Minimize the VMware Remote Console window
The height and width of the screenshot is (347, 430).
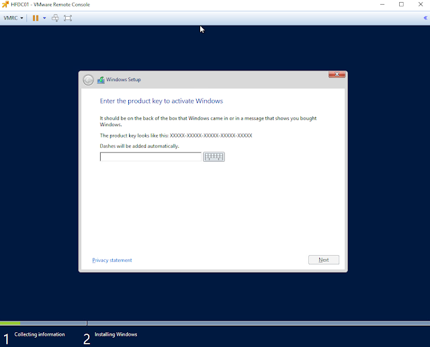pos(382,5)
